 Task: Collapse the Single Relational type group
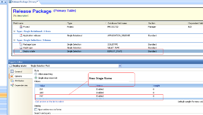click(x=14, y=31)
